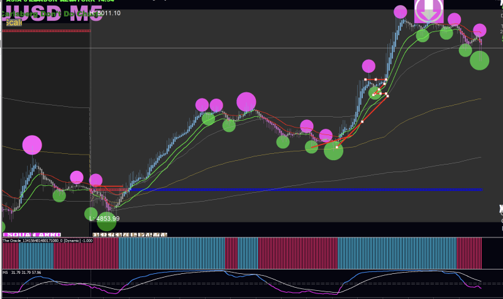Click the yellow Scale label
503x299 pixels.
tap(14, 23)
